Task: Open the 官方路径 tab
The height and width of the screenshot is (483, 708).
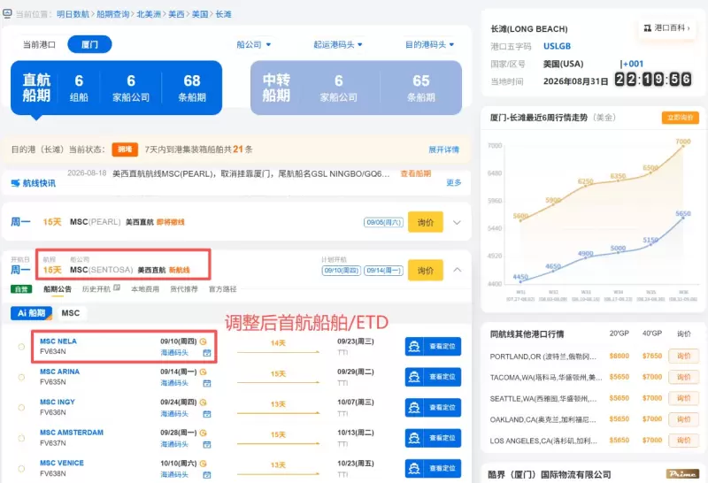Action: point(223,289)
